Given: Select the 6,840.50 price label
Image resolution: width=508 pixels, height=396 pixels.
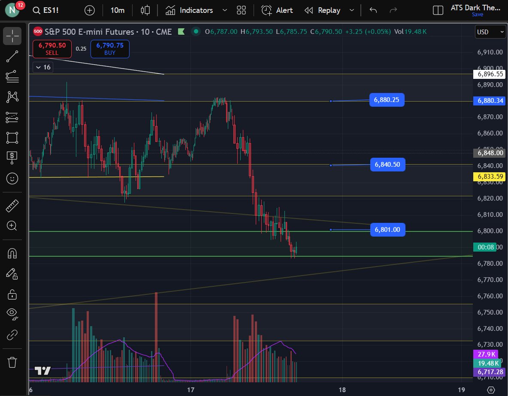Looking at the screenshot, I should pyautogui.click(x=387, y=164).
